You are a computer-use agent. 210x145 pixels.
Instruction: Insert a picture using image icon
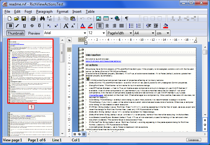click(x=98, y=19)
